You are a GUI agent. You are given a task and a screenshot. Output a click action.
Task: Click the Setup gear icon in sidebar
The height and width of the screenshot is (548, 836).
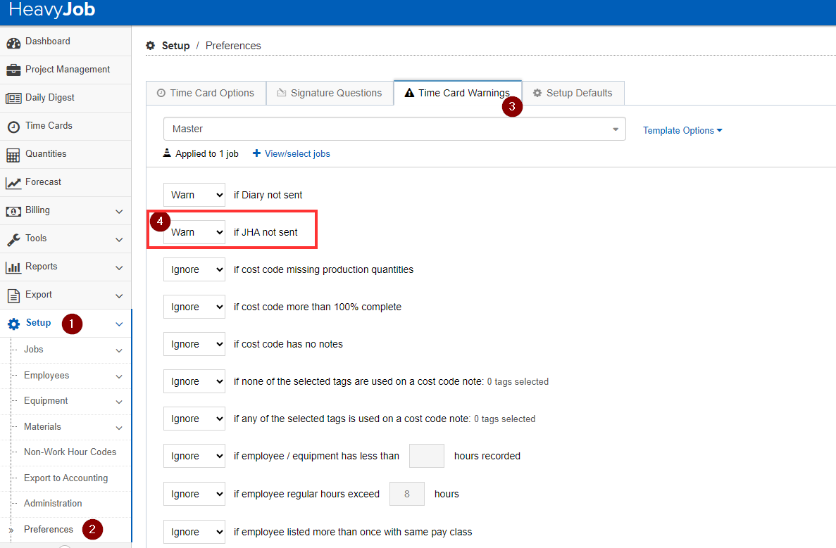(x=13, y=324)
